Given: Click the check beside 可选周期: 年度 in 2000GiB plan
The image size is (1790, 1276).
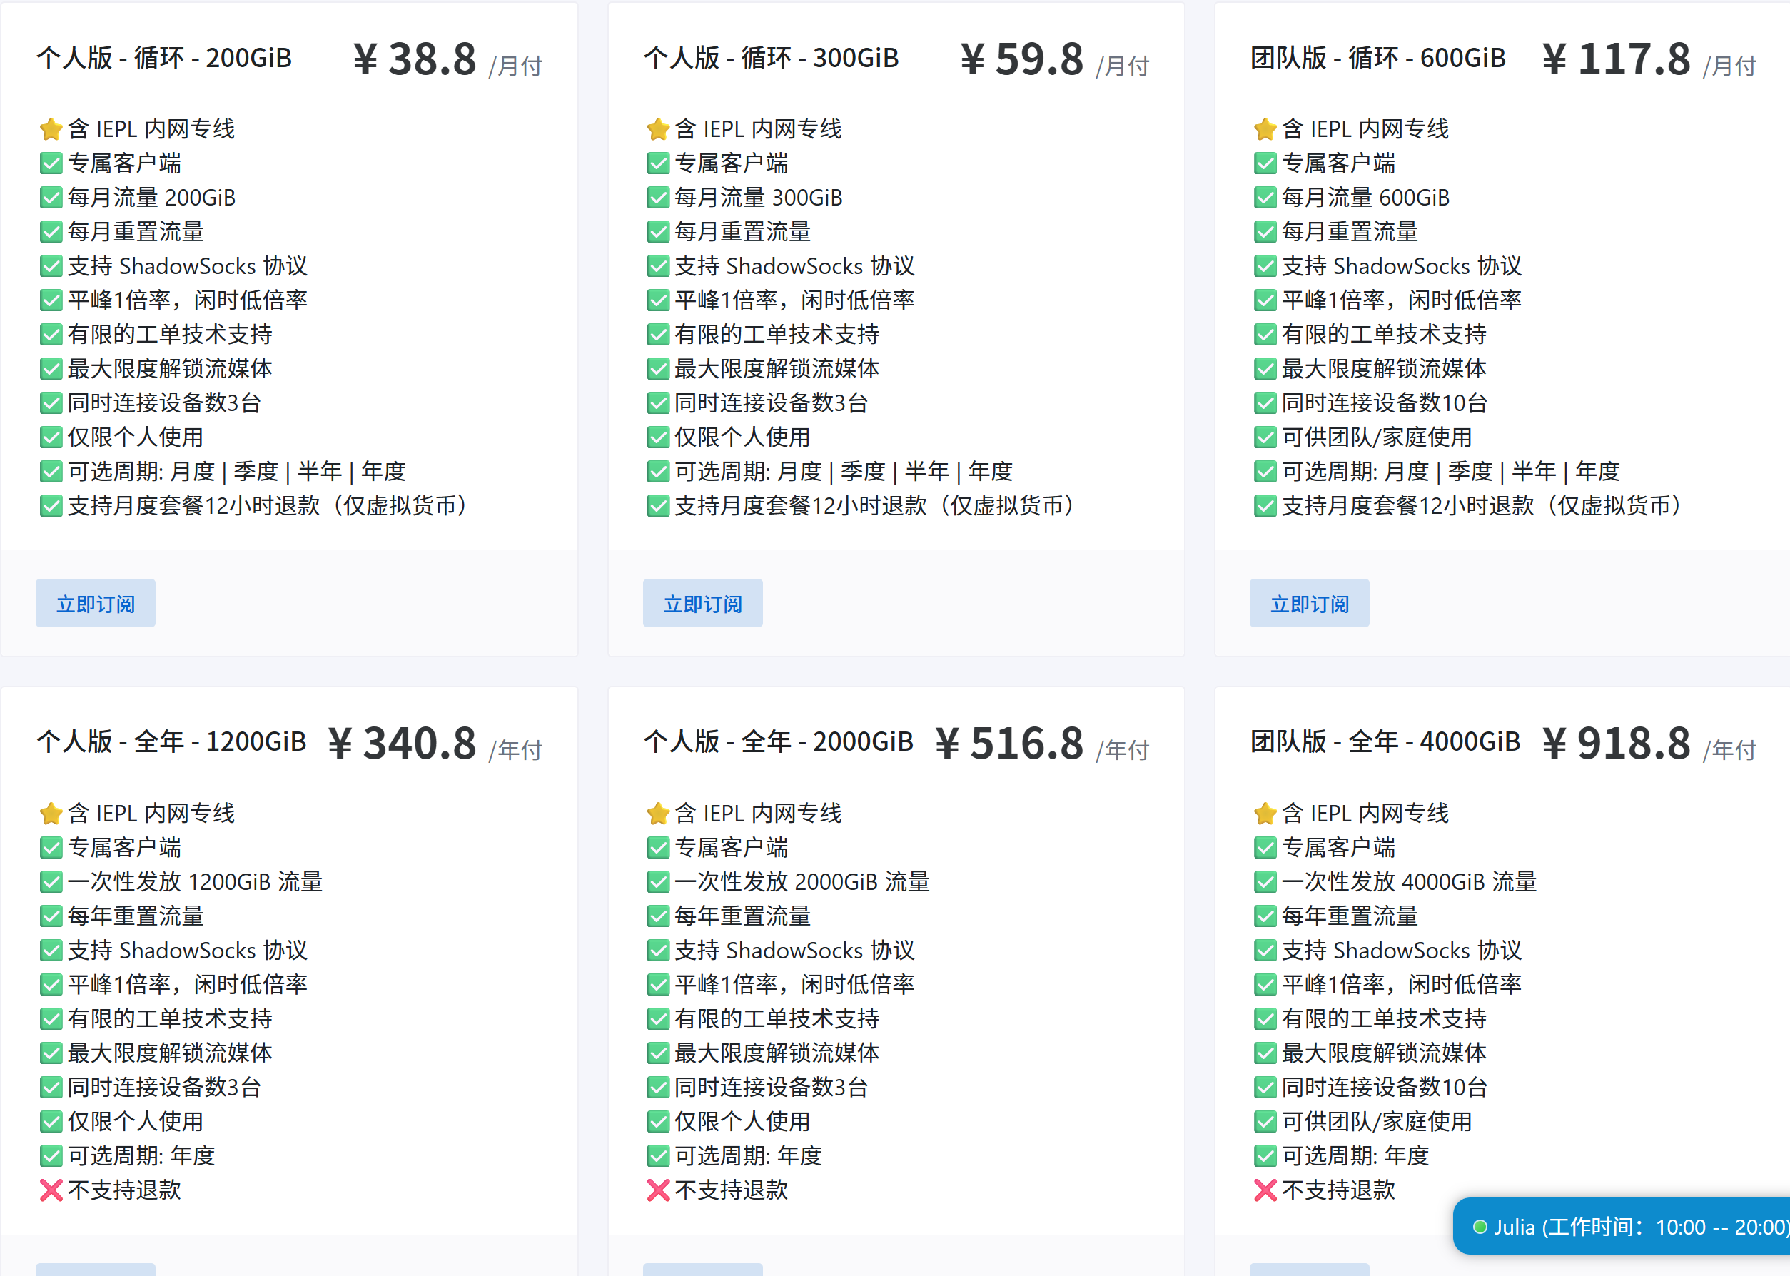Looking at the screenshot, I should pyautogui.click(x=659, y=1156).
